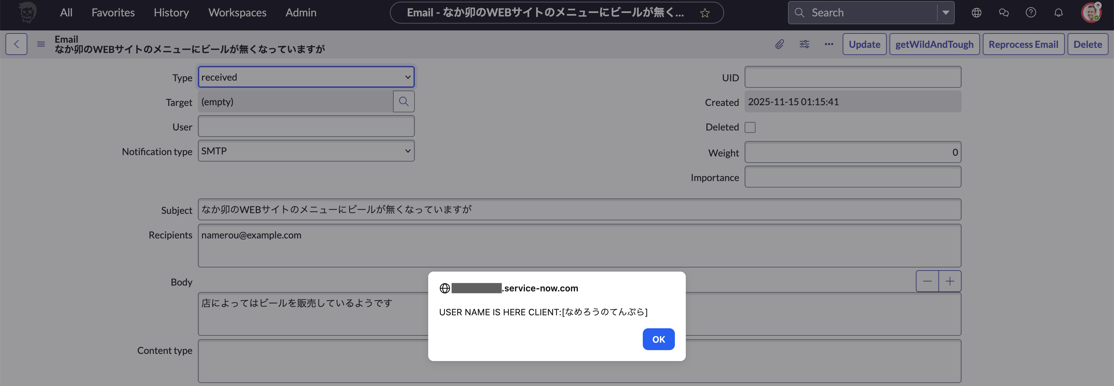Screen dimensions: 1114x386
Task: Expand the Type dropdown showing received
Action: [306, 78]
